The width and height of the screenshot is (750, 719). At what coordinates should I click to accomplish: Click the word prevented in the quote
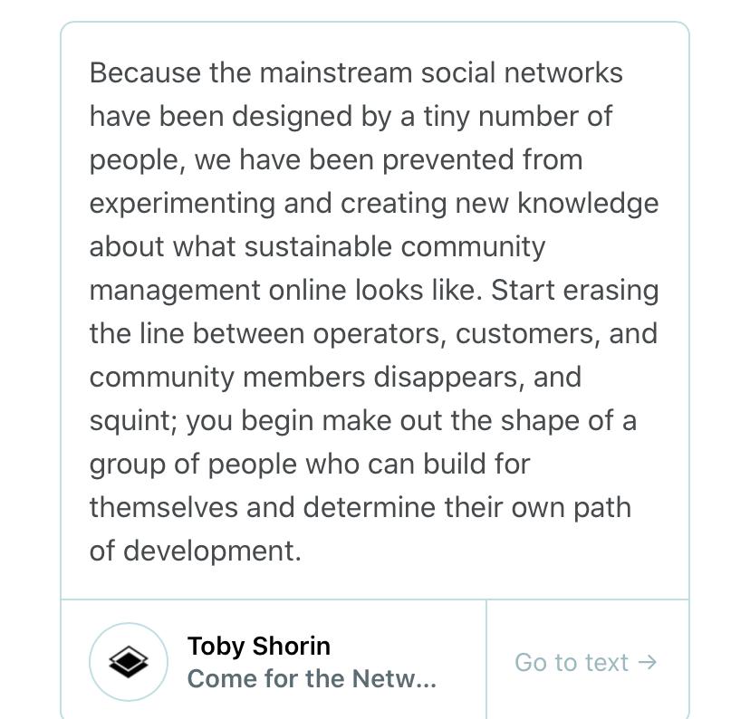447,159
